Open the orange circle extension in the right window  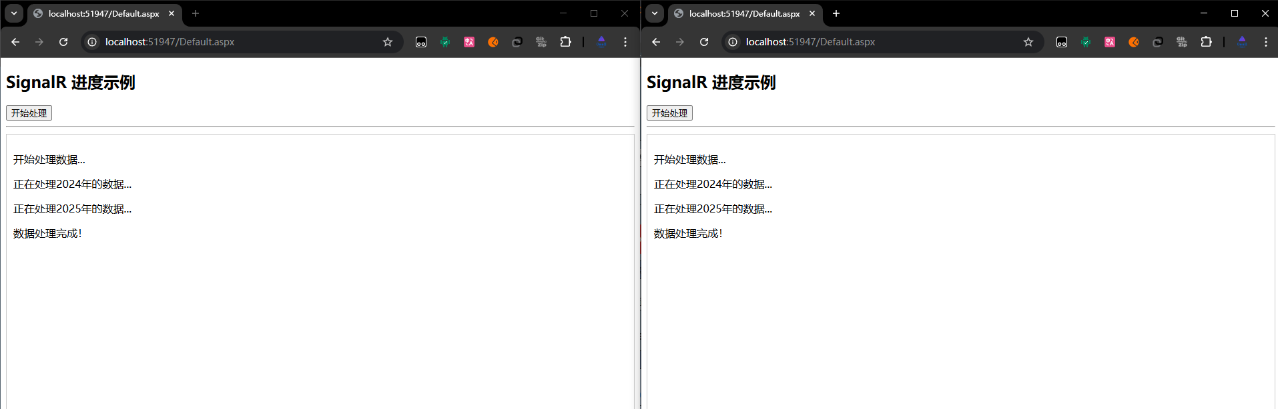tap(1134, 42)
